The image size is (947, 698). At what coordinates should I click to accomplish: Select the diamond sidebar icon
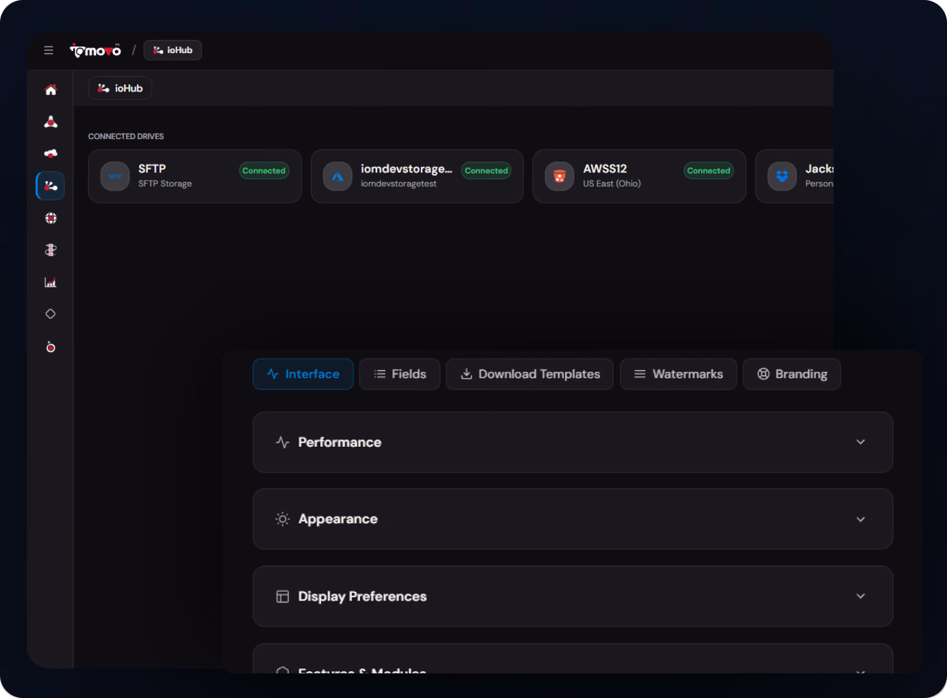(50, 314)
